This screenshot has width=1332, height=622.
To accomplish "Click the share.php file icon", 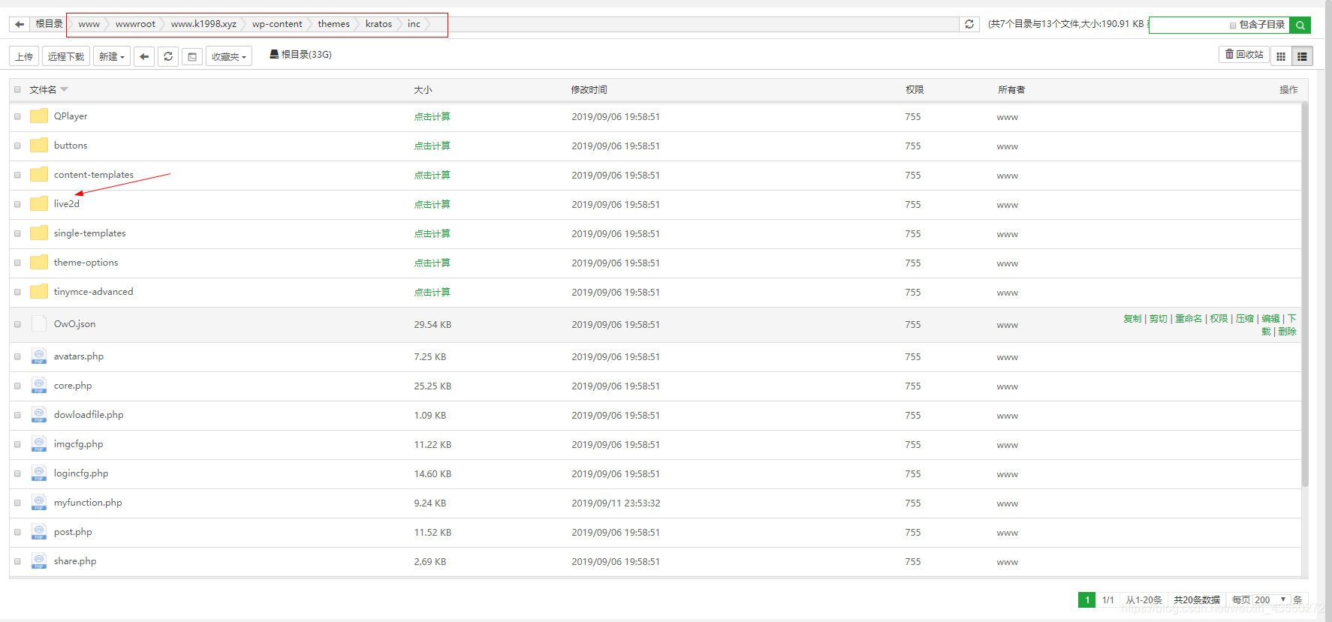I will tap(39, 561).
